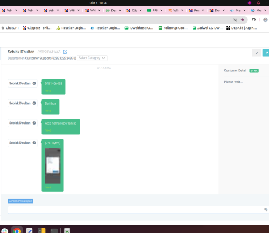This screenshot has width=269, height=233.
Task: Close the 'Das' browser tab
Action: pos(120,10)
